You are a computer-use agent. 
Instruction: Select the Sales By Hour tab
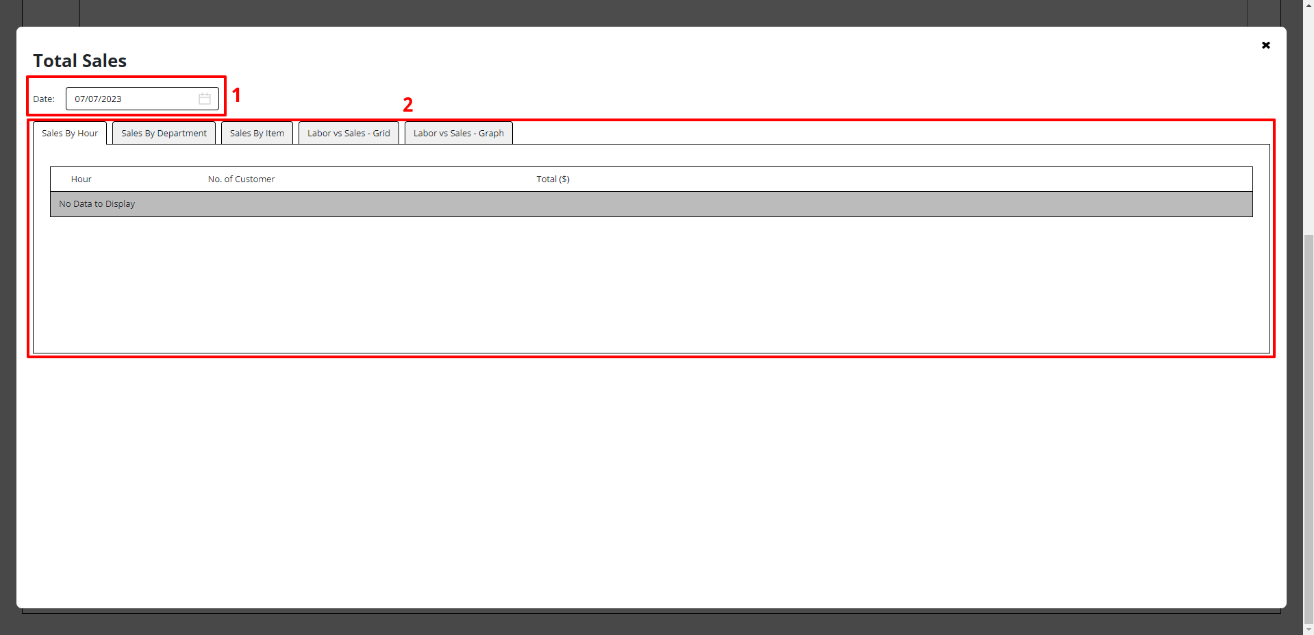pyautogui.click(x=70, y=133)
